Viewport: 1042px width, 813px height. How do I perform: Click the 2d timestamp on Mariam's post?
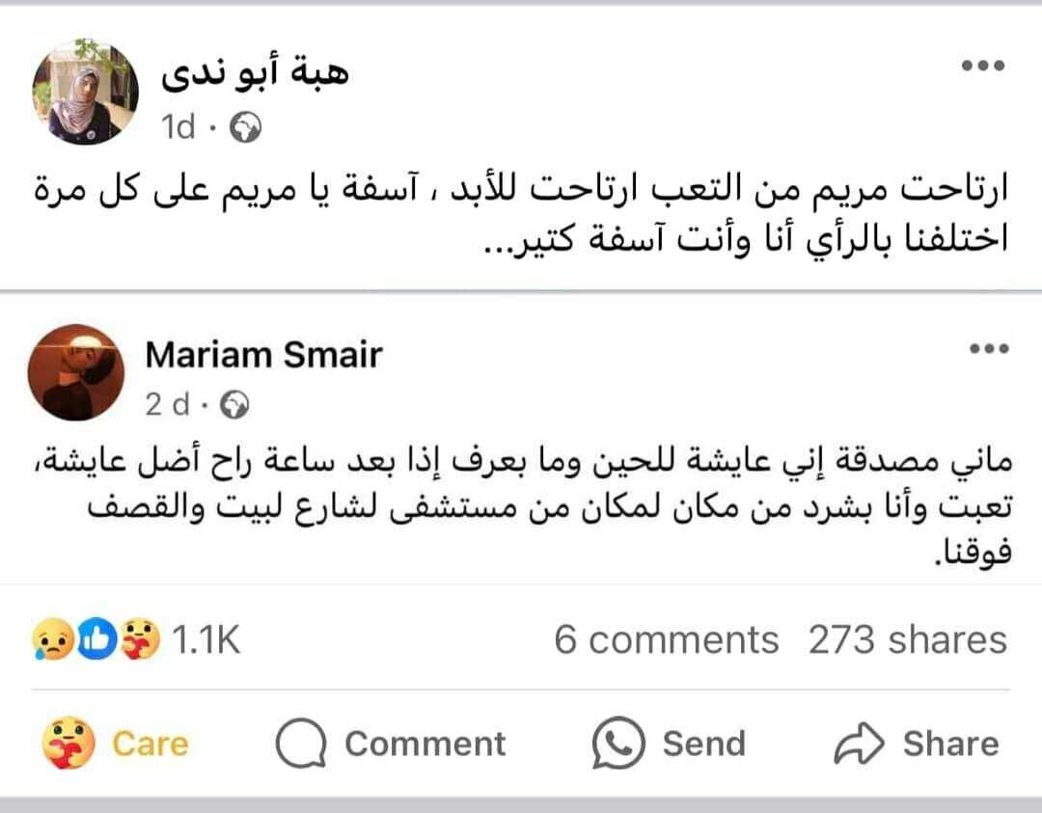168,406
